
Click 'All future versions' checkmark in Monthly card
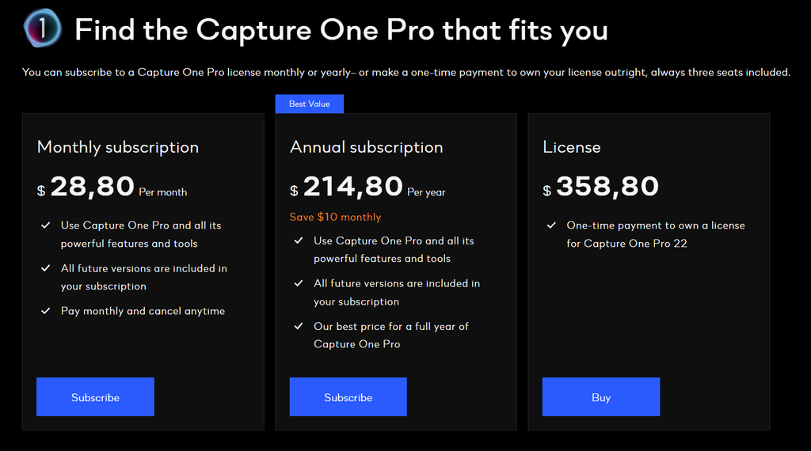45,268
